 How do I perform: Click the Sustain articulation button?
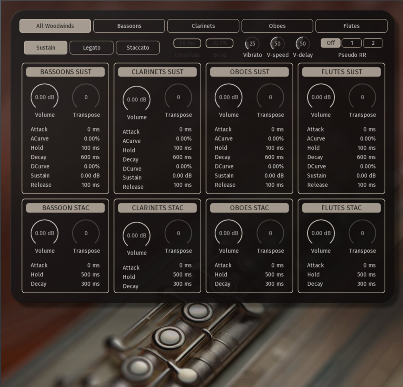tap(46, 47)
